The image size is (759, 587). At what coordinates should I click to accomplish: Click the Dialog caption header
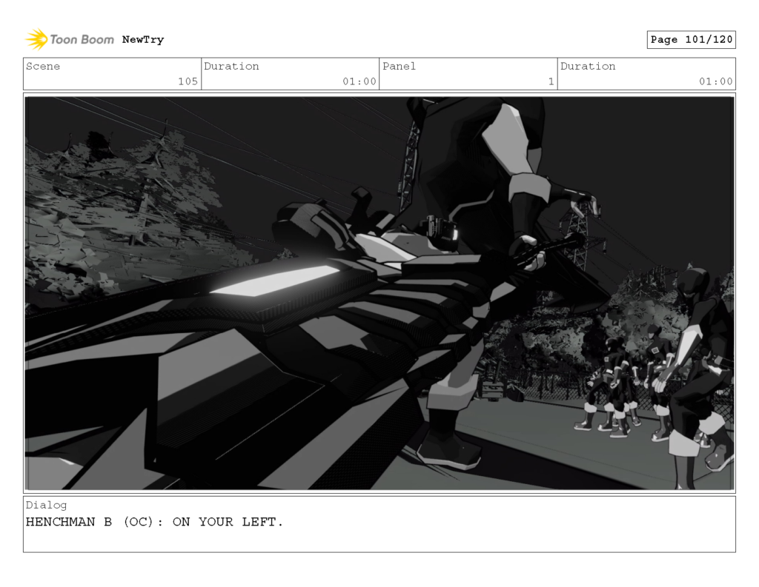click(x=46, y=505)
